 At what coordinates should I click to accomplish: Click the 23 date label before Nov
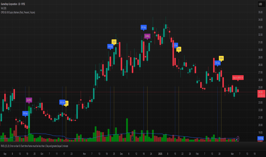tap(72, 154)
